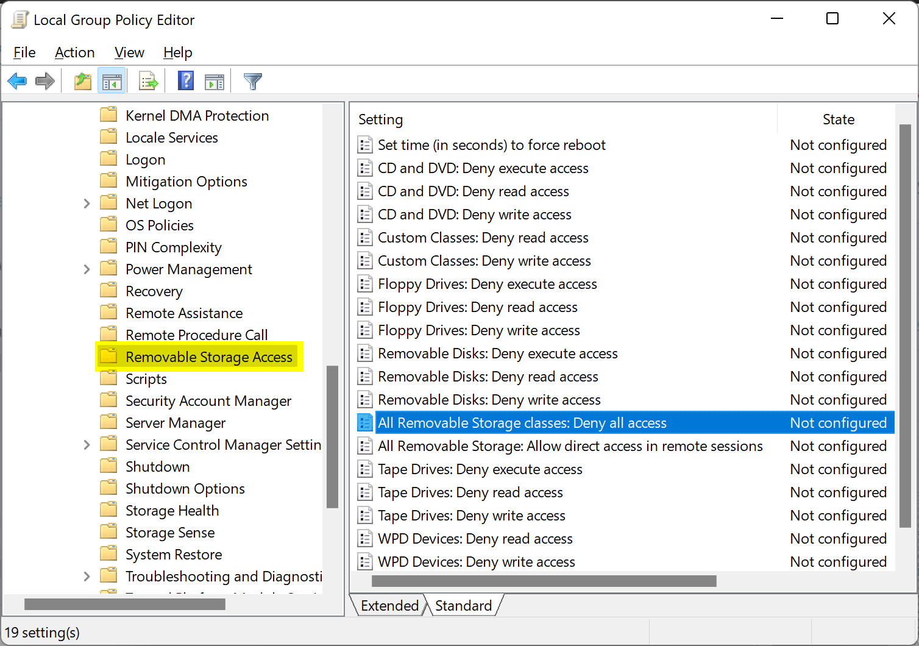Select the Security Account Manager folder
This screenshot has height=646, width=919.
(208, 400)
